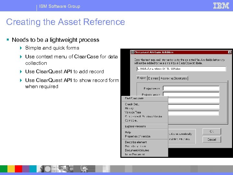Click the Cancel button in the dialog
233x175 pixels.
[212, 140]
